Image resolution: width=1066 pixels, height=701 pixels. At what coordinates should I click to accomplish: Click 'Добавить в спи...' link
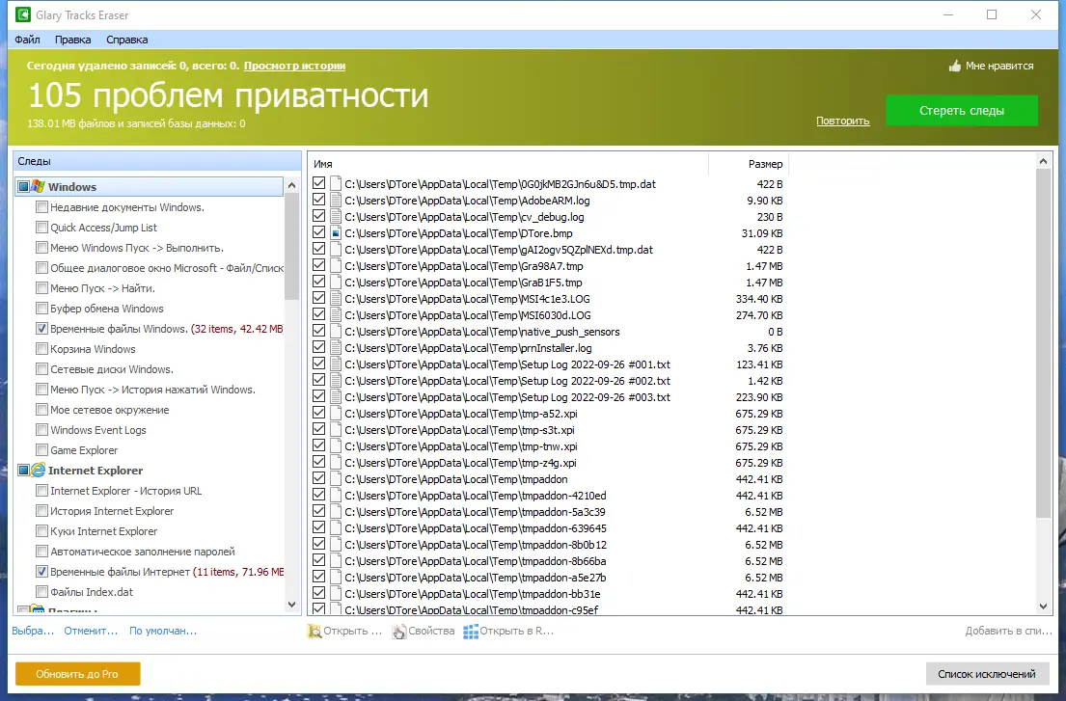coord(1009,631)
